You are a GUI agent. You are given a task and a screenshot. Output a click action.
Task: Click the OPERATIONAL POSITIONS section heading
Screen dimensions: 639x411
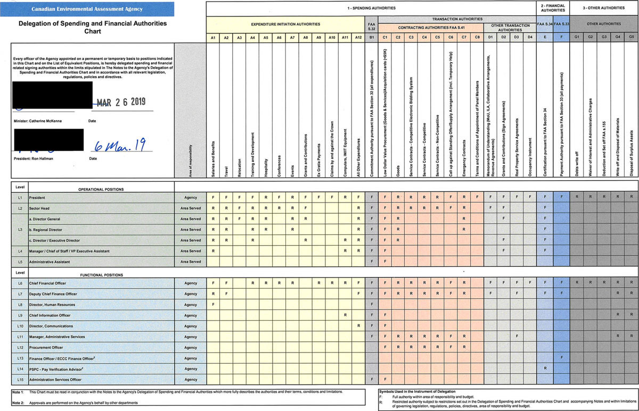coord(101,189)
